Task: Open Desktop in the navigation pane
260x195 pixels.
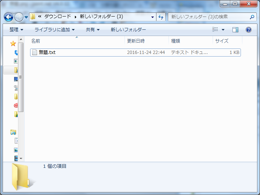Action: tap(16, 79)
